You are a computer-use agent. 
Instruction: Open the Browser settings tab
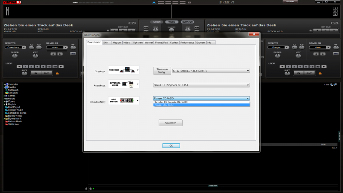point(201,42)
